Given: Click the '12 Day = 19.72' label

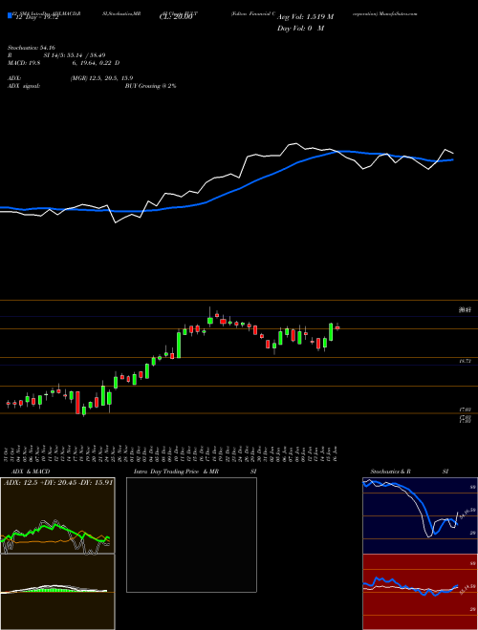Looking at the screenshot, I should [x=36, y=17].
